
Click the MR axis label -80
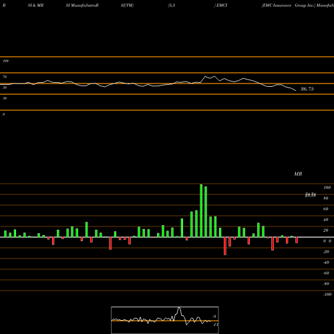[x=326, y=284]
